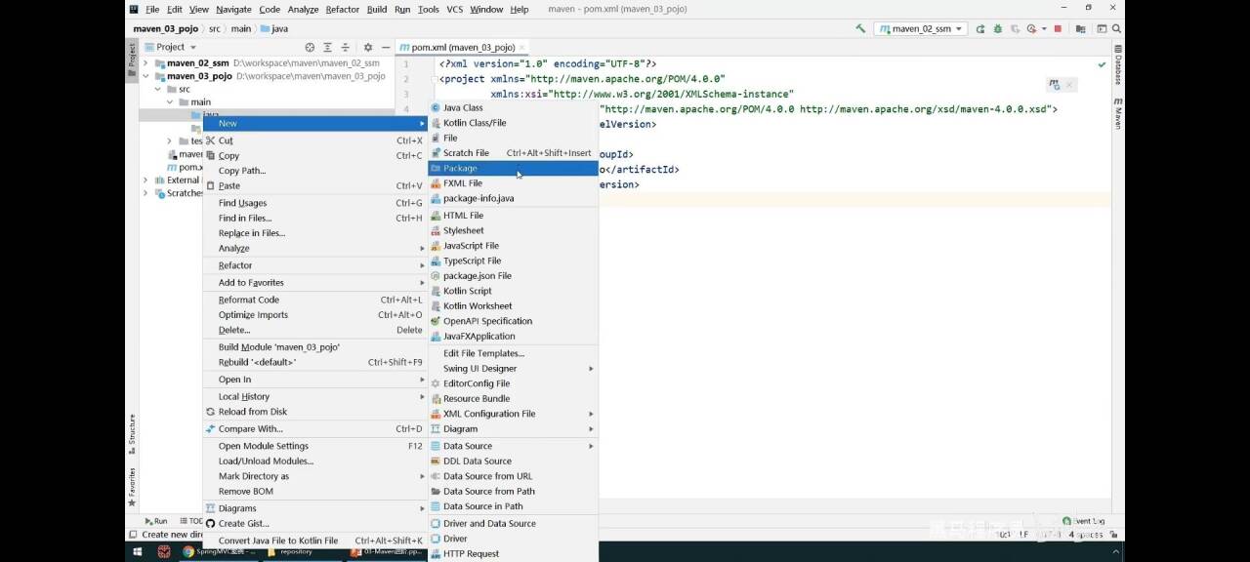The height and width of the screenshot is (562, 1250).
Task: Open the Run tool window at bottom
Action: click(x=155, y=521)
